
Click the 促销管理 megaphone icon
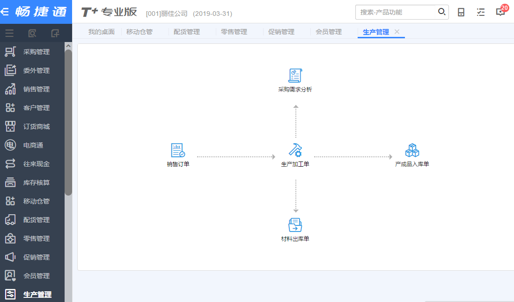pyautogui.click(x=10, y=257)
